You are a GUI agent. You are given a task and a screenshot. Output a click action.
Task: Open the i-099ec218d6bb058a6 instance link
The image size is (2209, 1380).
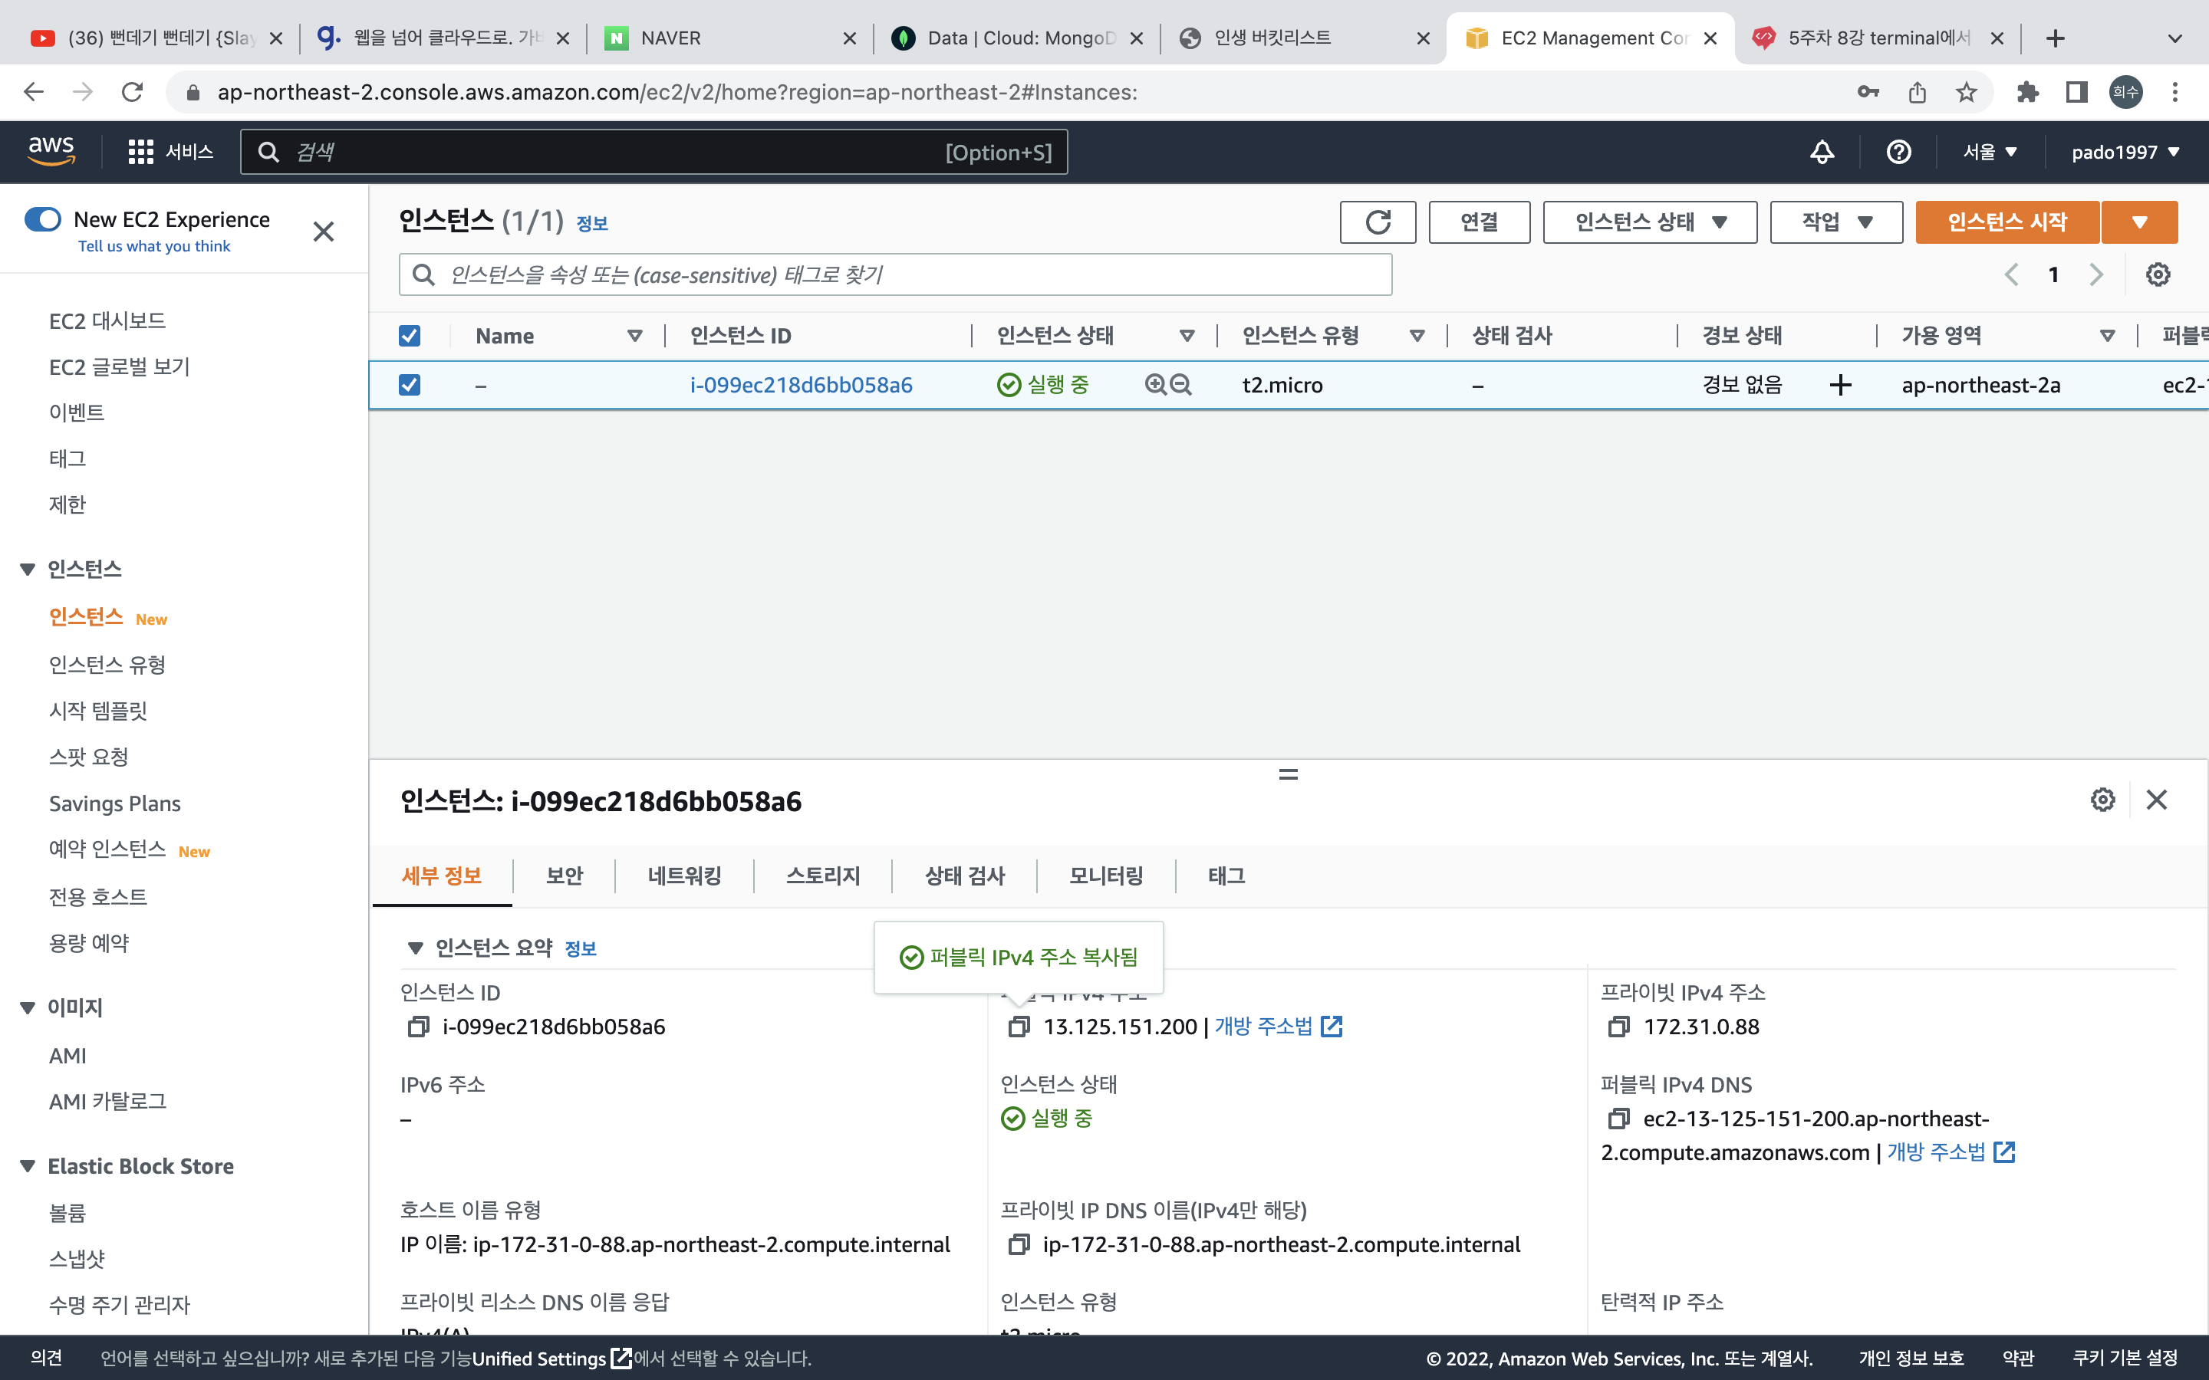coord(801,385)
